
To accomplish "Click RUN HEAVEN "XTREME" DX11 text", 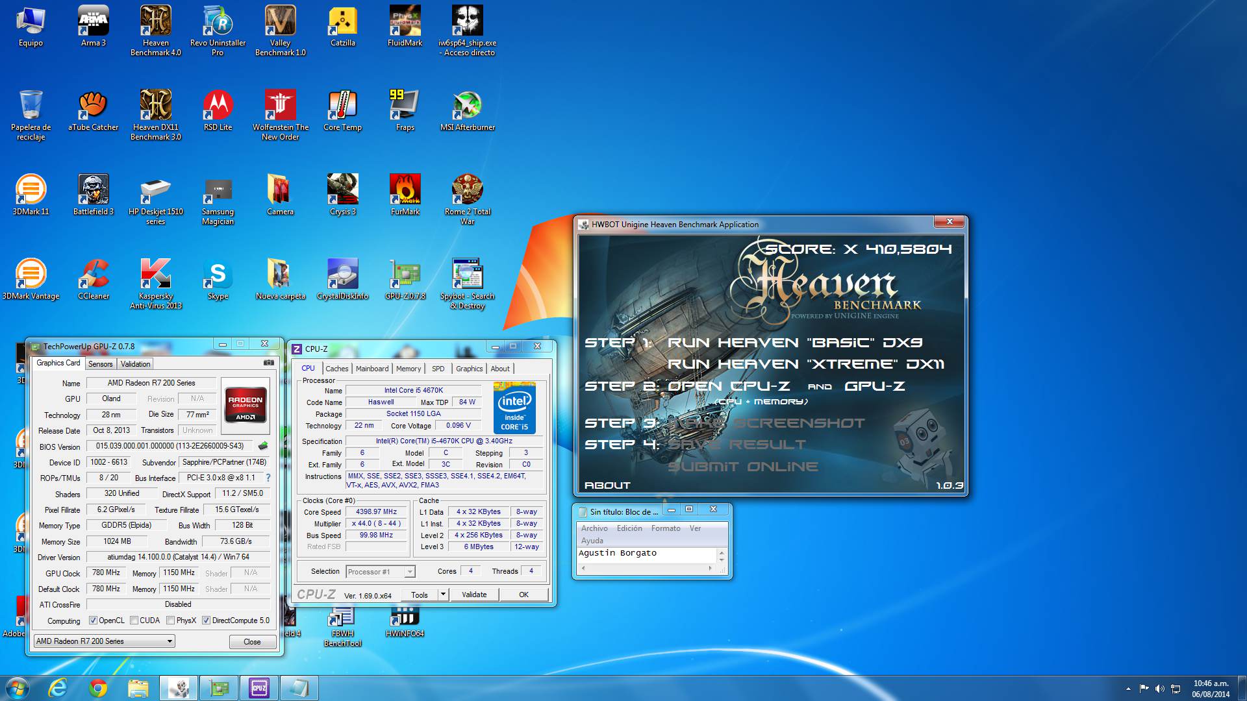I will click(x=806, y=364).
